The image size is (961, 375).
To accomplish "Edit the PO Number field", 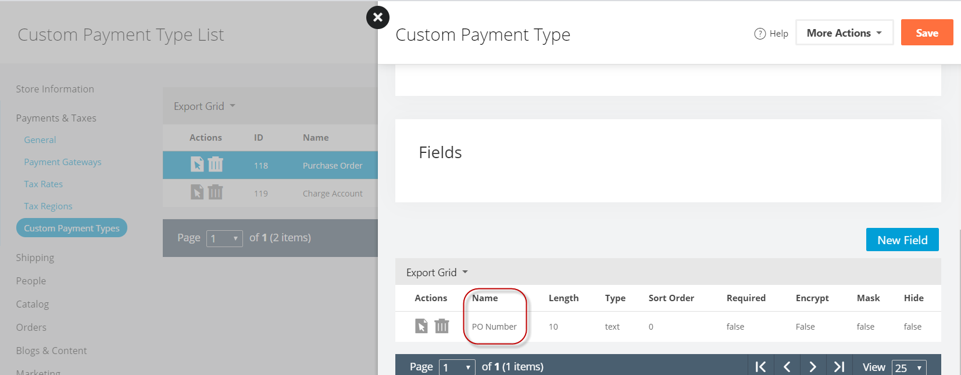I will pos(421,326).
